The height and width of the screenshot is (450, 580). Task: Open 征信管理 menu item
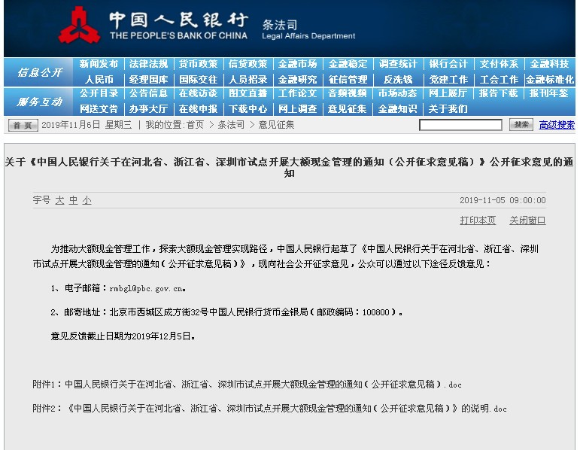(348, 80)
